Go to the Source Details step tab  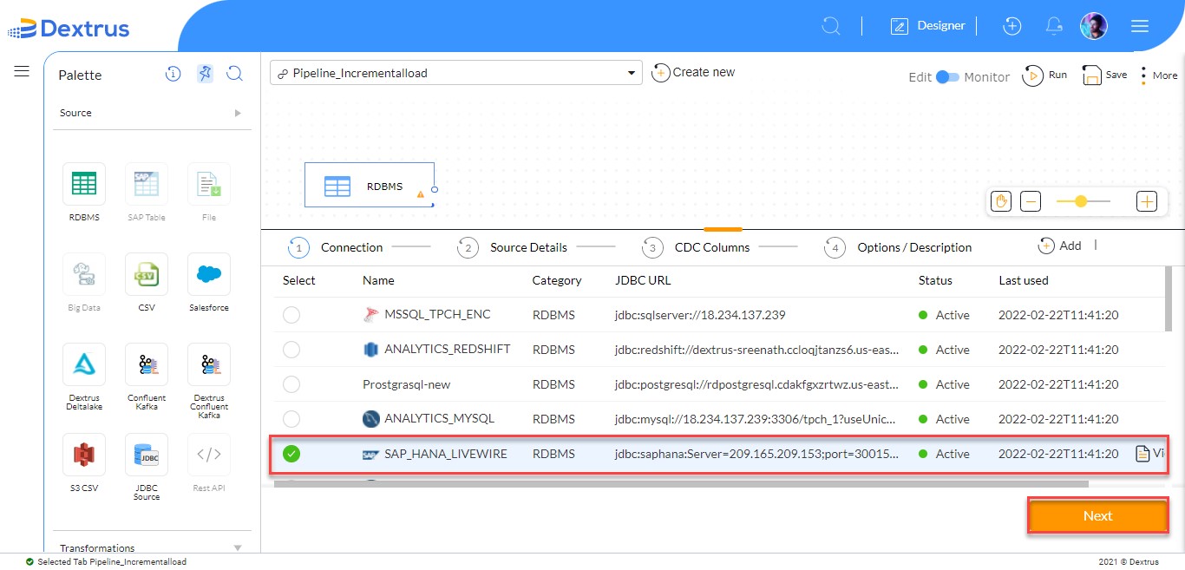(x=513, y=247)
